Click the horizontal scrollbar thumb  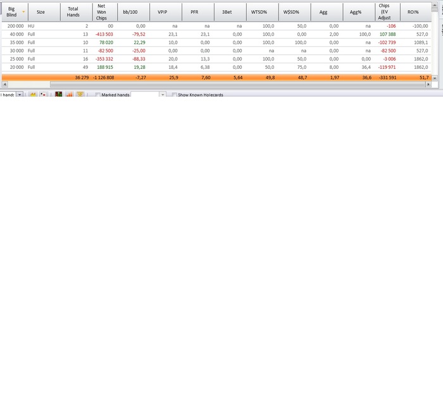tap(237, 84)
